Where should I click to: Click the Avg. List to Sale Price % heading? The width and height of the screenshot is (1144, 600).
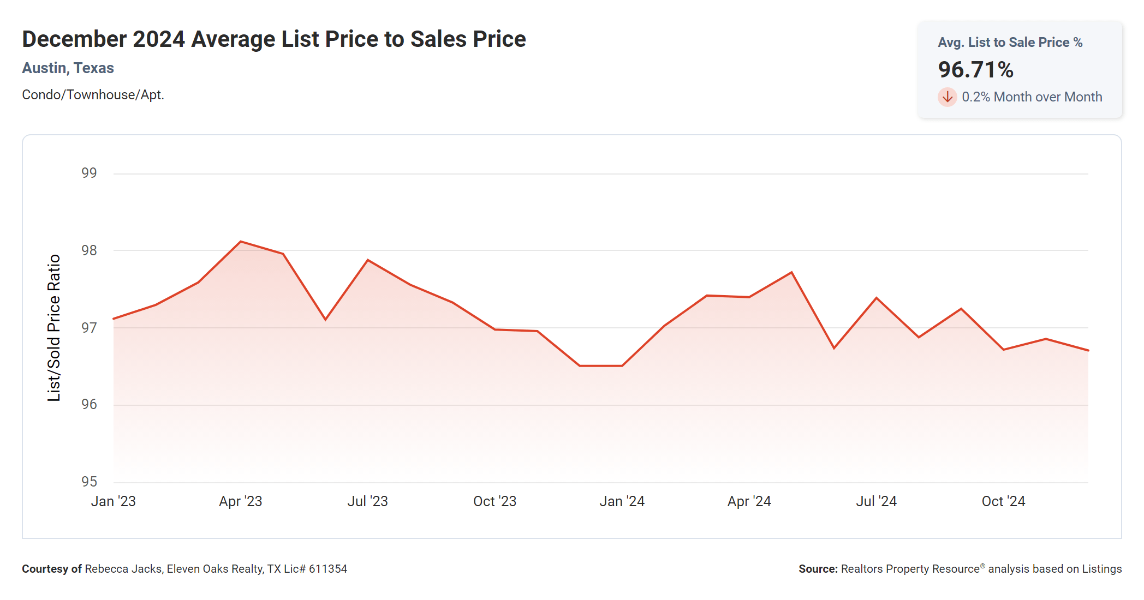click(x=1010, y=43)
